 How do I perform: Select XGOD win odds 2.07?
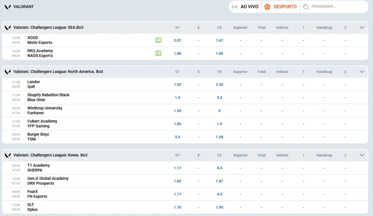tap(177, 40)
